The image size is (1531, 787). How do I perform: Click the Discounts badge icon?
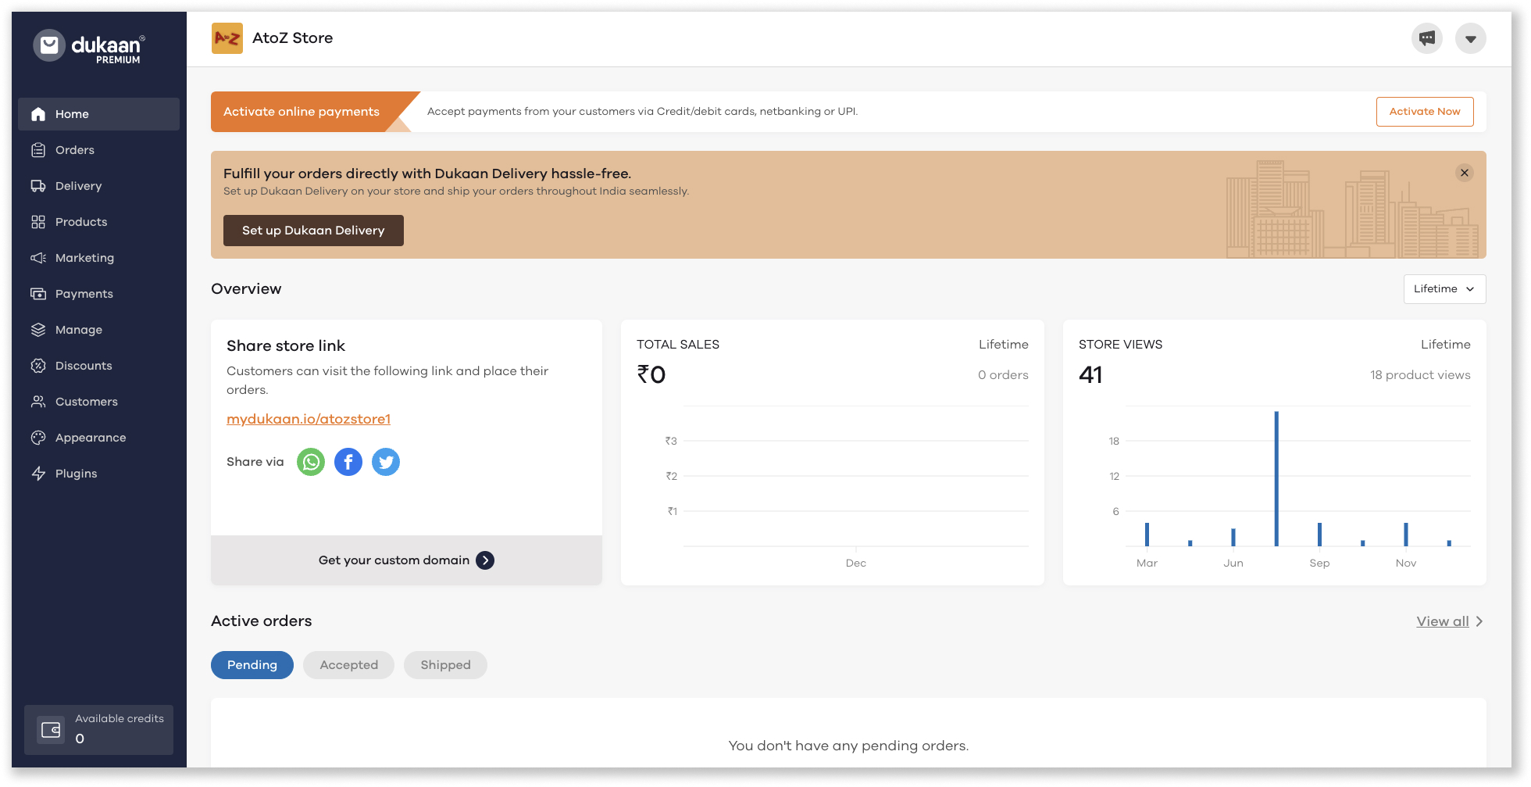point(38,366)
